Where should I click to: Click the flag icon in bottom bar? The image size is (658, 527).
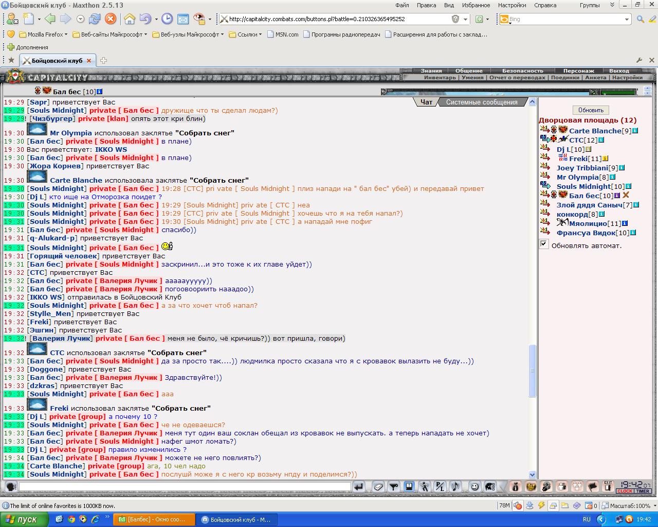pos(593,486)
